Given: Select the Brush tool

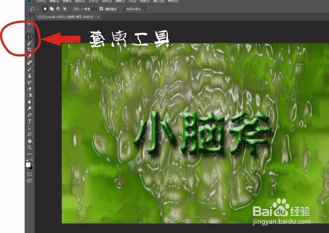Looking at the screenshot, I should (x=30, y=69).
